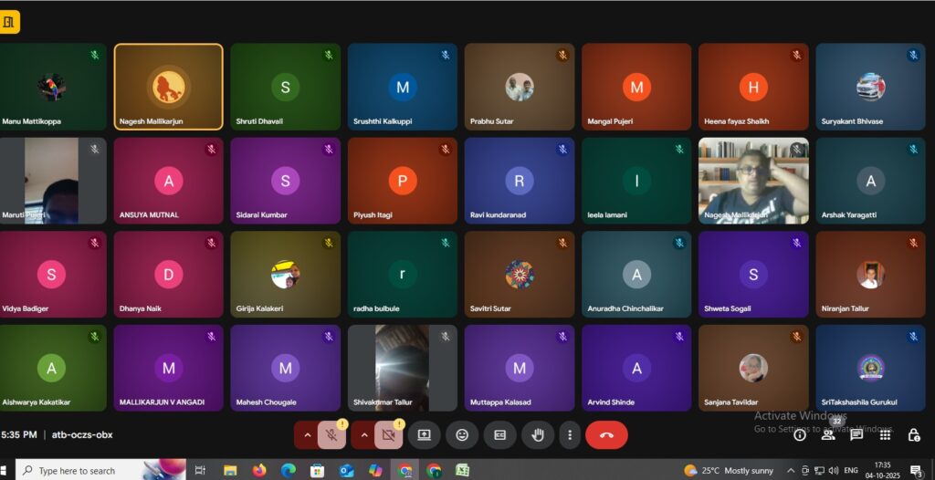This screenshot has width=935, height=480.
Task: Open the chat with everyone panel
Action: tap(856, 435)
